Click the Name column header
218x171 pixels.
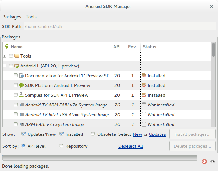click(x=56, y=47)
